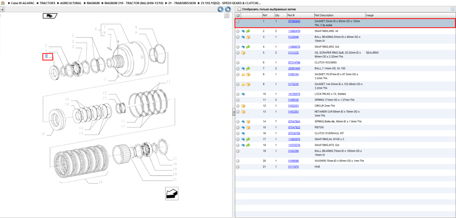Open the AGRICULTURAL breadcrumb
The image size is (456, 218).
(x=71, y=3)
